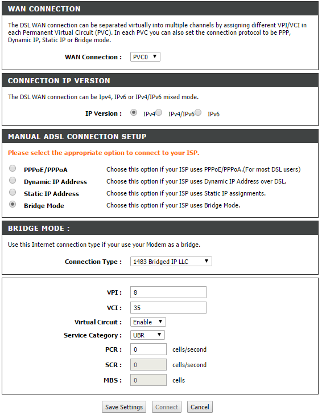The width and height of the screenshot is (322, 419).
Task: Open the Virtual Circuit Enable dropdown
Action: 148,322
